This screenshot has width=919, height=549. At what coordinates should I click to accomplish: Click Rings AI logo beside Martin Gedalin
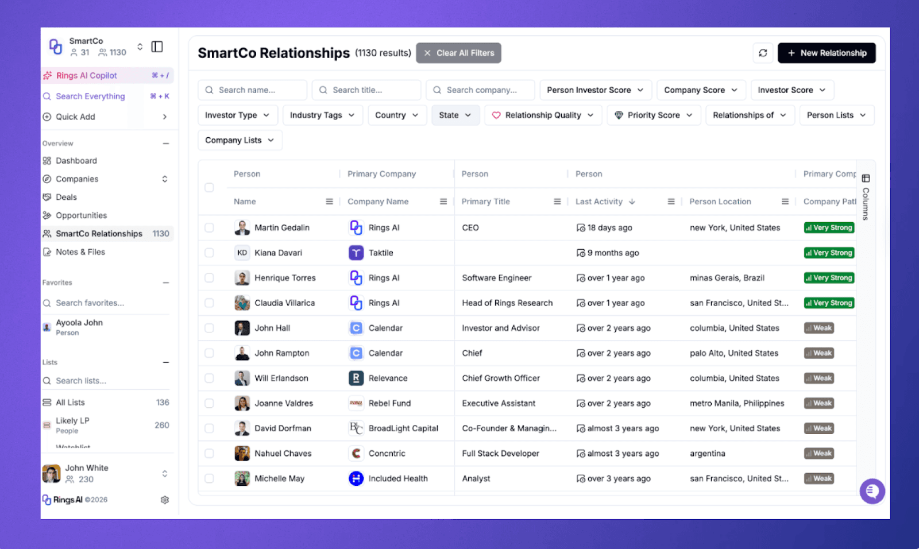click(356, 227)
